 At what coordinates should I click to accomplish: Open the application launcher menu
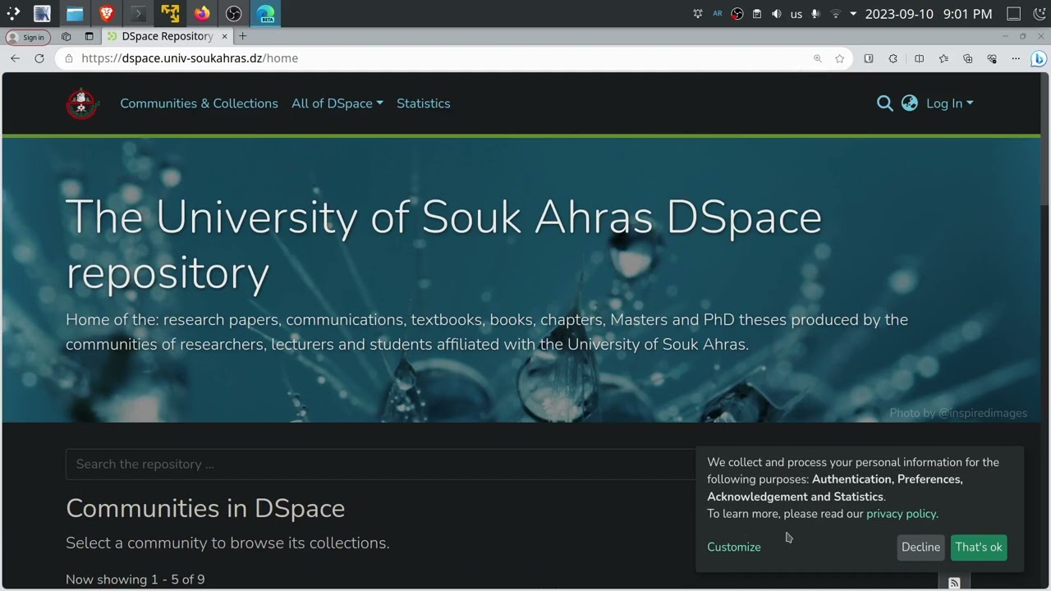coord(13,13)
